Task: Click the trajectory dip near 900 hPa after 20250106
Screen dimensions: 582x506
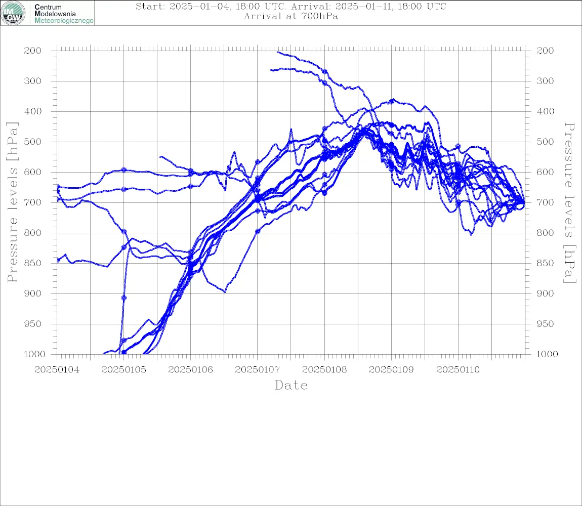Action: (x=225, y=292)
